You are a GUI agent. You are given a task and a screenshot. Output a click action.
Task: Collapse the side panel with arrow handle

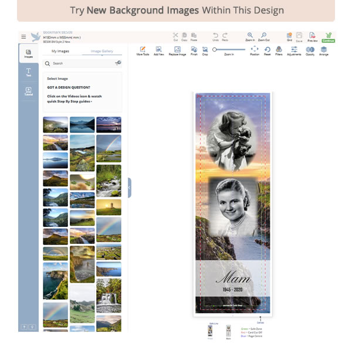click(130, 188)
